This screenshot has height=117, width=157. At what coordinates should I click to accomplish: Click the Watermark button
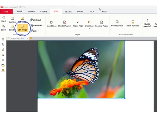point(36,25)
